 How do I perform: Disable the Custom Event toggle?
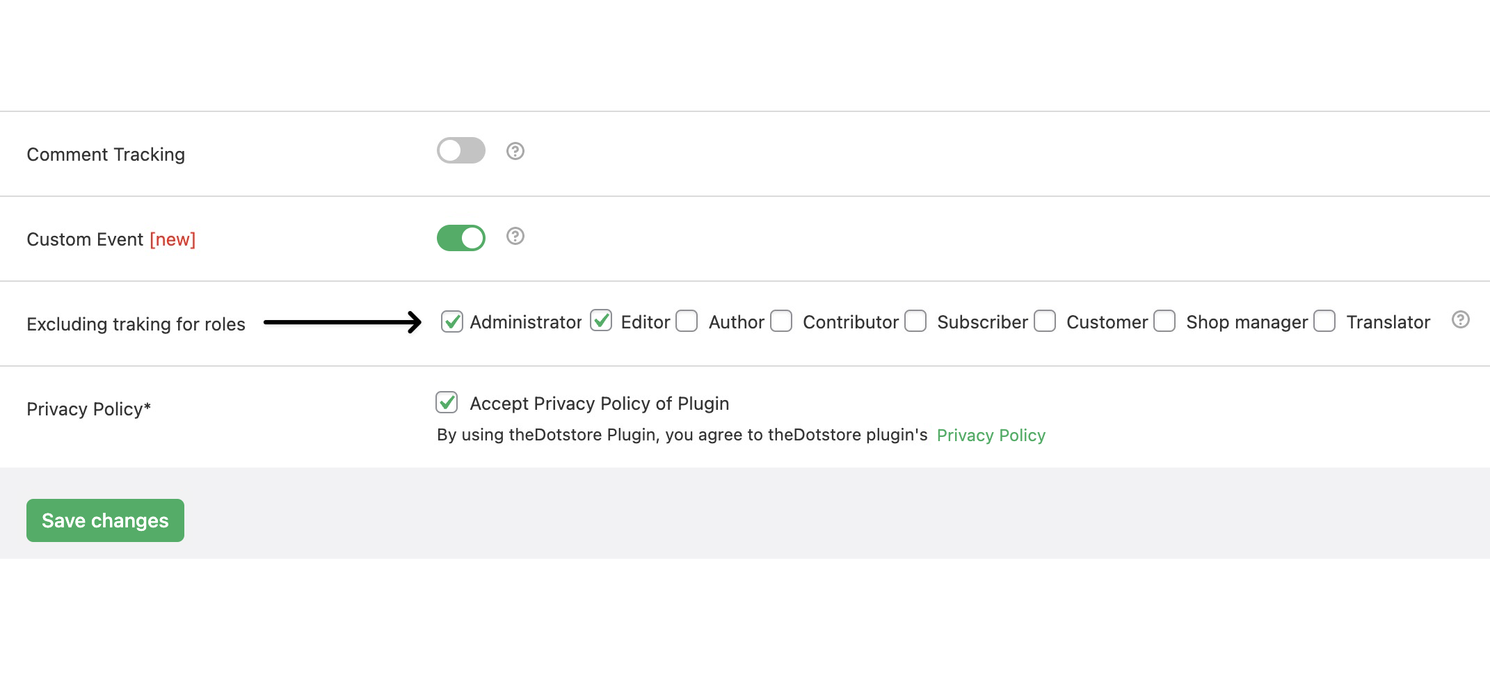coord(460,238)
